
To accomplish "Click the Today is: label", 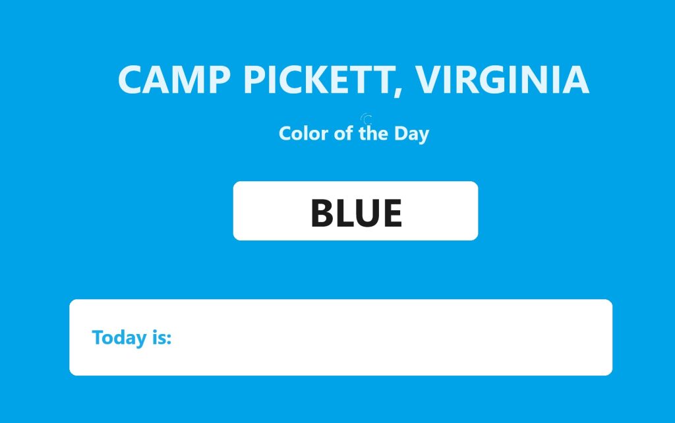I will coord(132,337).
